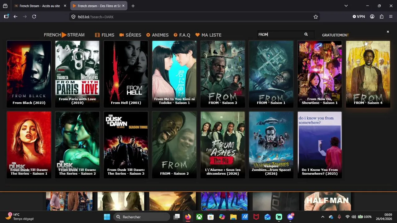397x223 pixels.
Task: Open the HALF MAN banner thumbnail
Action: tap(328, 201)
